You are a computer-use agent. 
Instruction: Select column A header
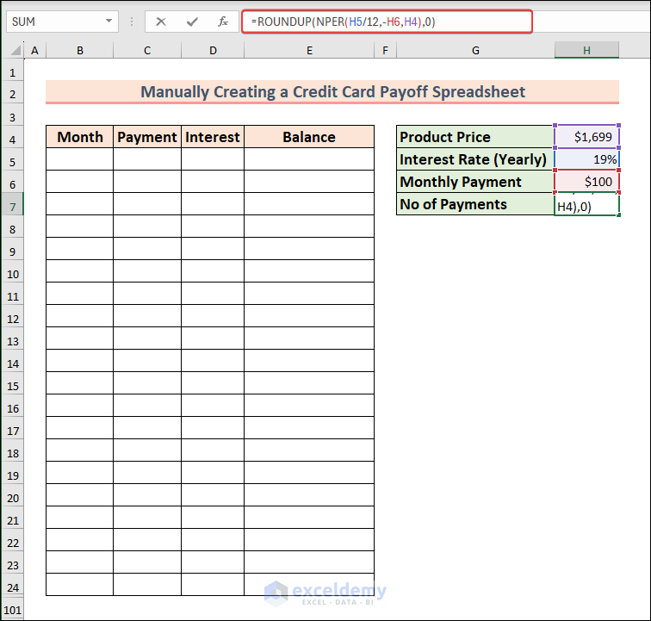(x=34, y=51)
